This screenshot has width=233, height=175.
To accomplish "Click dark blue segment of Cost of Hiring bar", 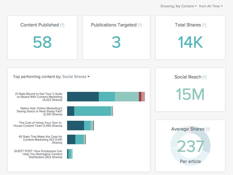I will click(76, 125).
